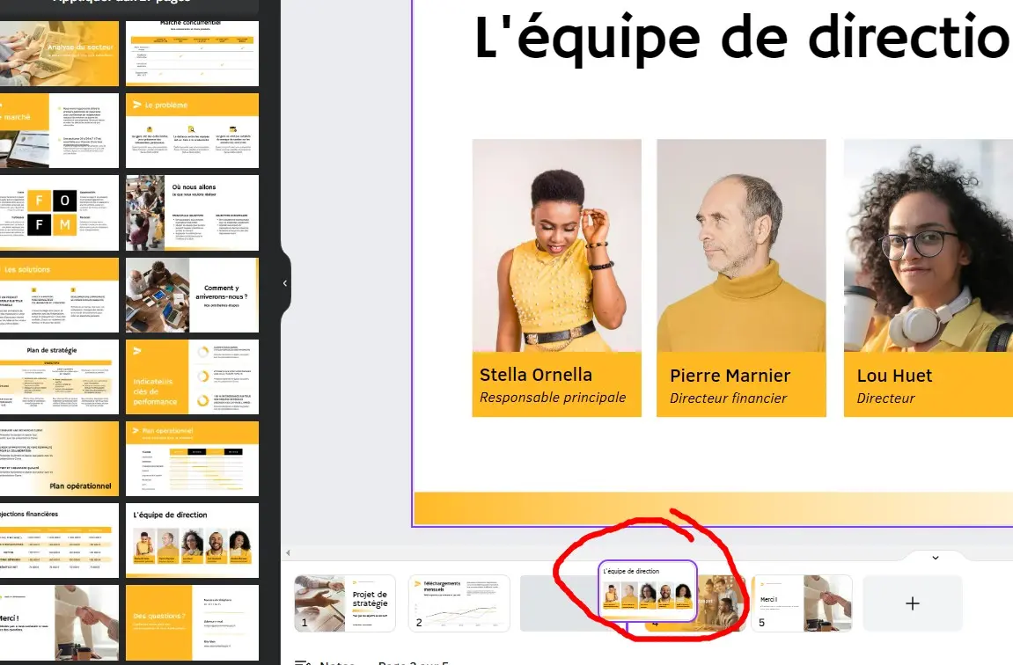Collapse the templates side panel arrow
The height and width of the screenshot is (665, 1013).
coord(285,283)
